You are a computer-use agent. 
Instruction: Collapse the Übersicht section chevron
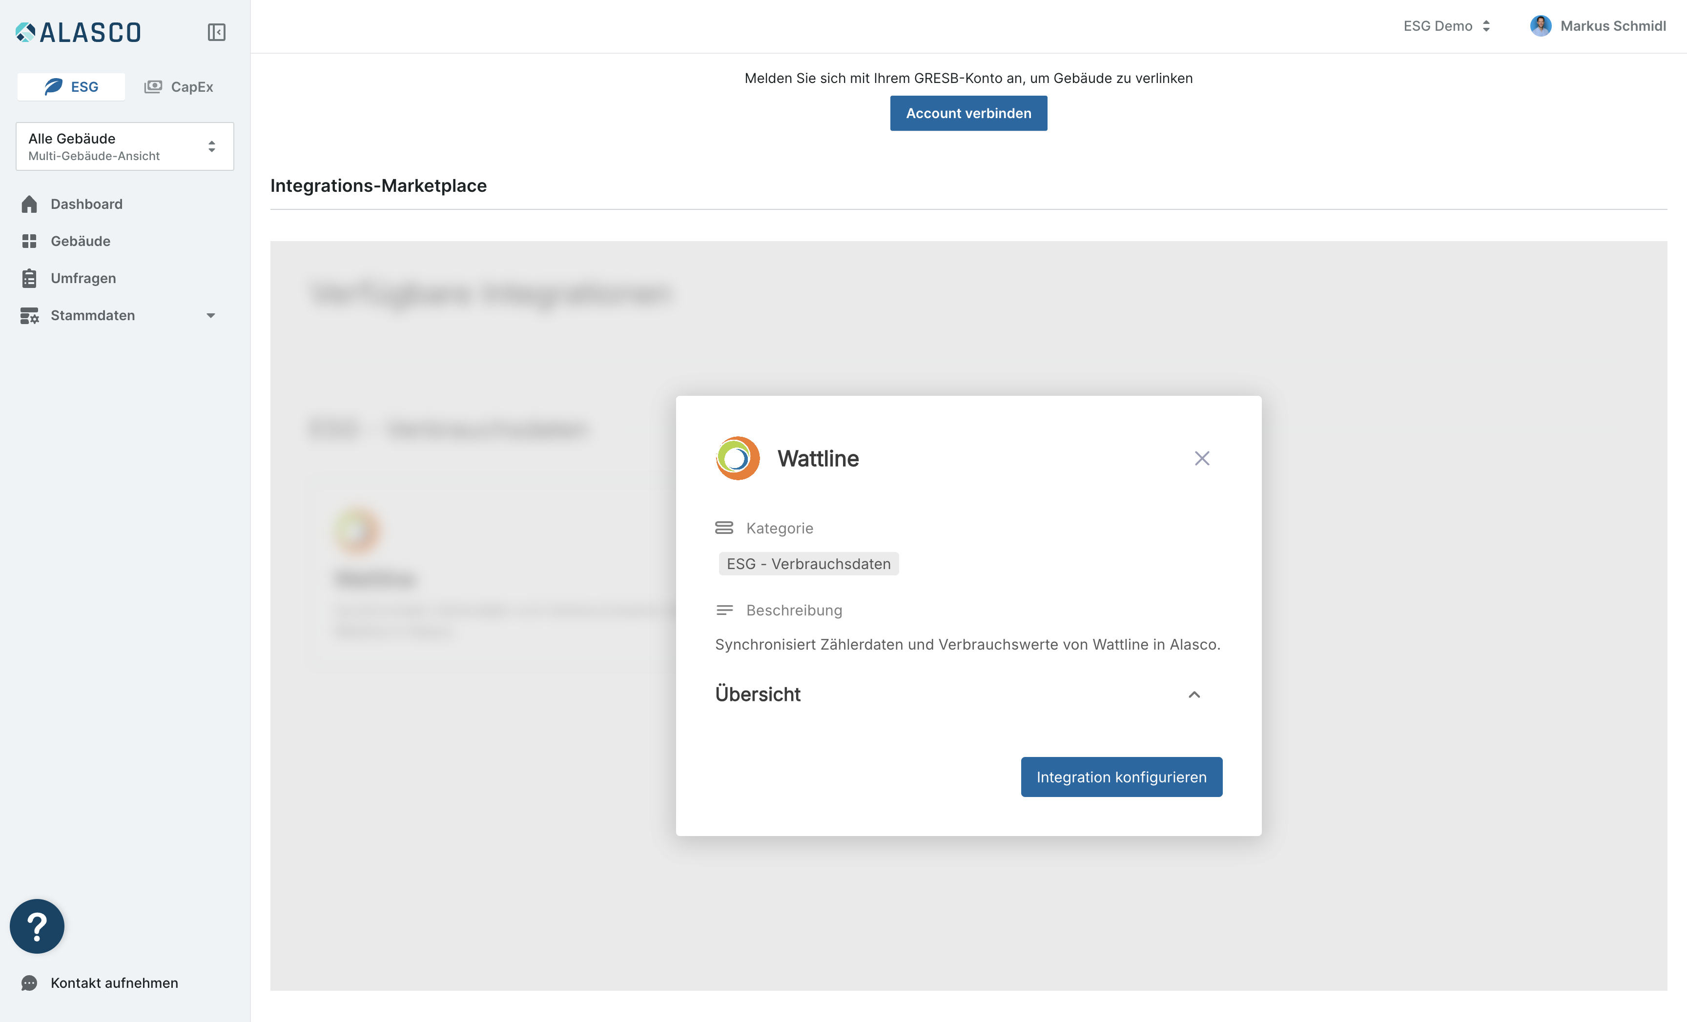click(1194, 694)
